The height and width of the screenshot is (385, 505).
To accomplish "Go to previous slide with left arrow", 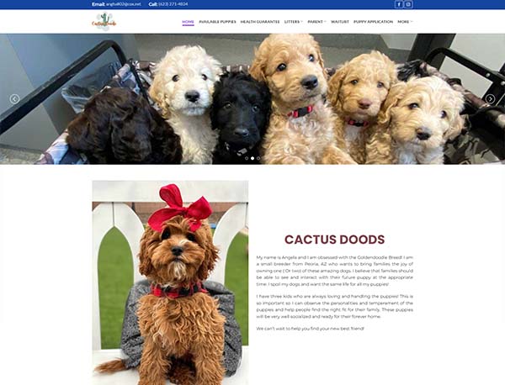I will pyautogui.click(x=14, y=99).
